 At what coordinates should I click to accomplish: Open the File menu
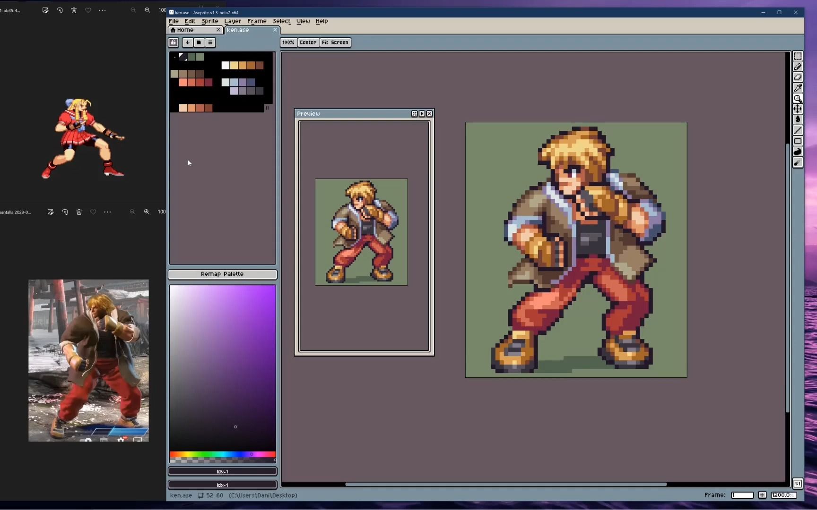[x=174, y=21]
